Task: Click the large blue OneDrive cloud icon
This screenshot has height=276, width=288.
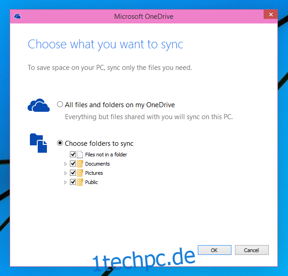Action: 39,105
